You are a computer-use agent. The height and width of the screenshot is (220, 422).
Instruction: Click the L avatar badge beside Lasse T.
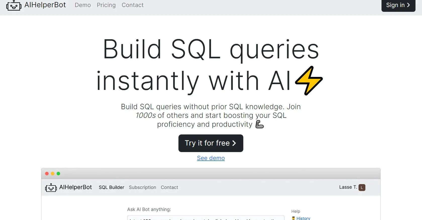(x=361, y=187)
